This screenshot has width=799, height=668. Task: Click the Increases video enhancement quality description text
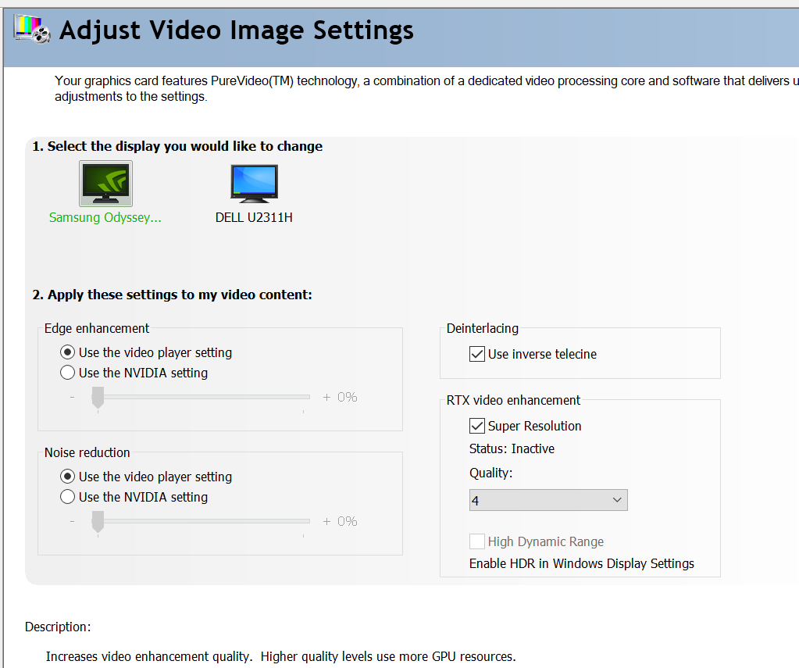pos(280,656)
